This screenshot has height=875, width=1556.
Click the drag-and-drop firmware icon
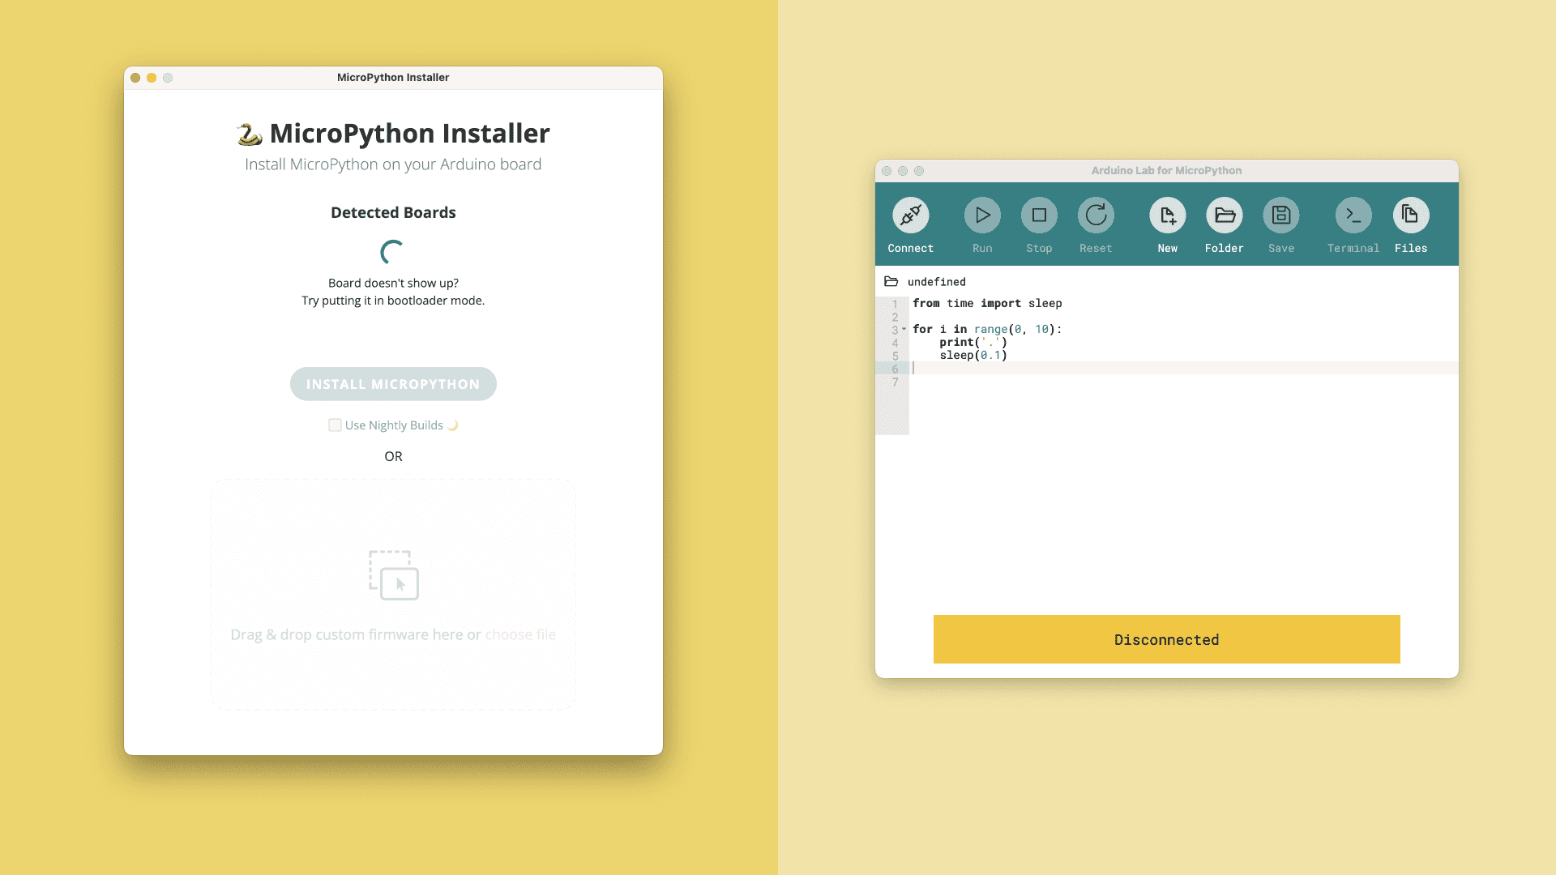pos(394,575)
